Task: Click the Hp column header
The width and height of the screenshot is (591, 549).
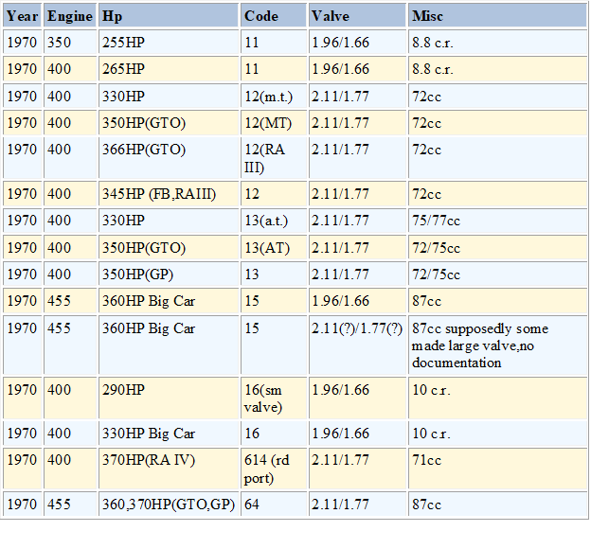Action: click(169, 16)
